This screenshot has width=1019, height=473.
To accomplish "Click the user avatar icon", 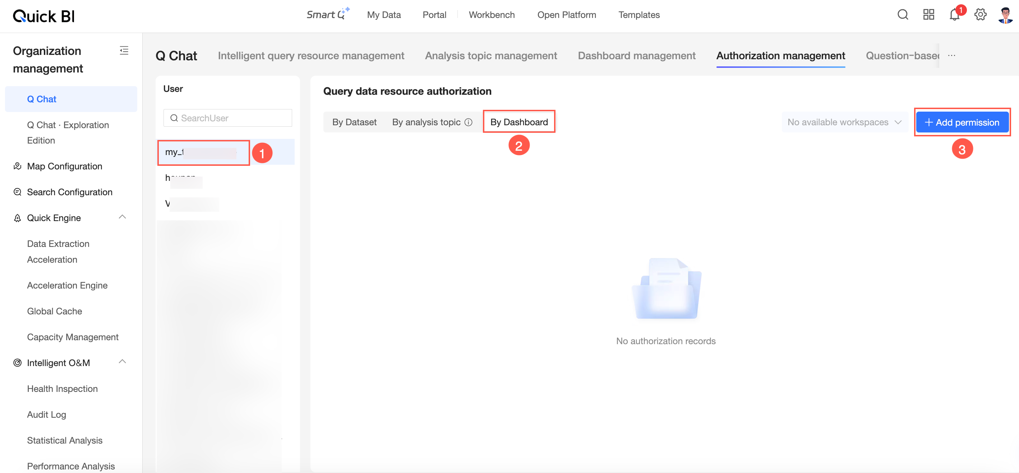I will click(1005, 15).
